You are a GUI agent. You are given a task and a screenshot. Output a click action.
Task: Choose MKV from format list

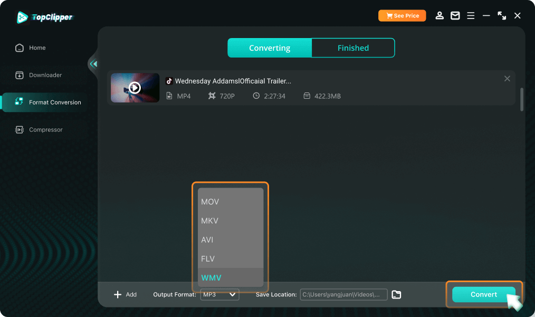click(231, 221)
